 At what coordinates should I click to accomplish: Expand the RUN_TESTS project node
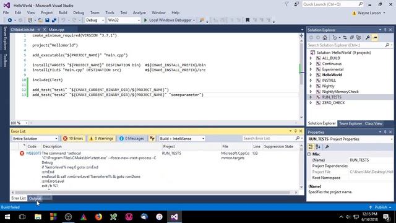[x=311, y=97]
